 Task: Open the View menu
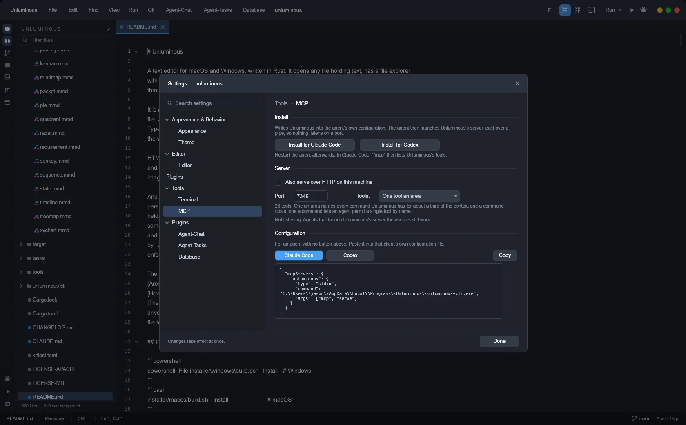tap(114, 10)
